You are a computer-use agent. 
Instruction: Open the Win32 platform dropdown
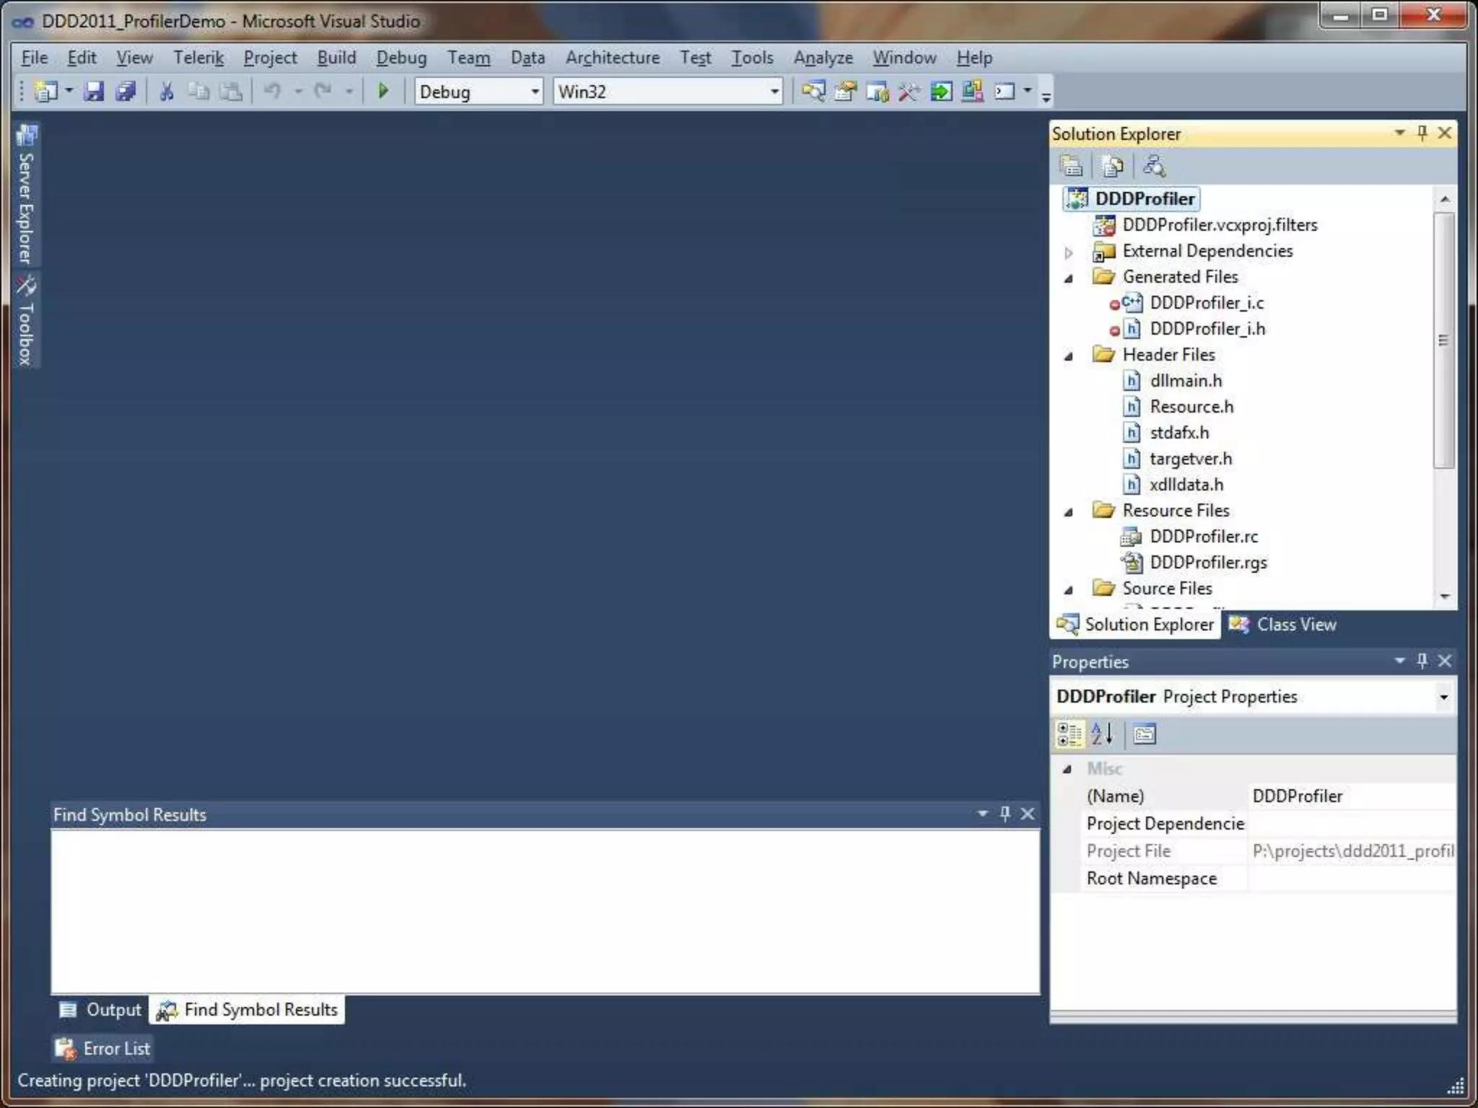click(774, 92)
